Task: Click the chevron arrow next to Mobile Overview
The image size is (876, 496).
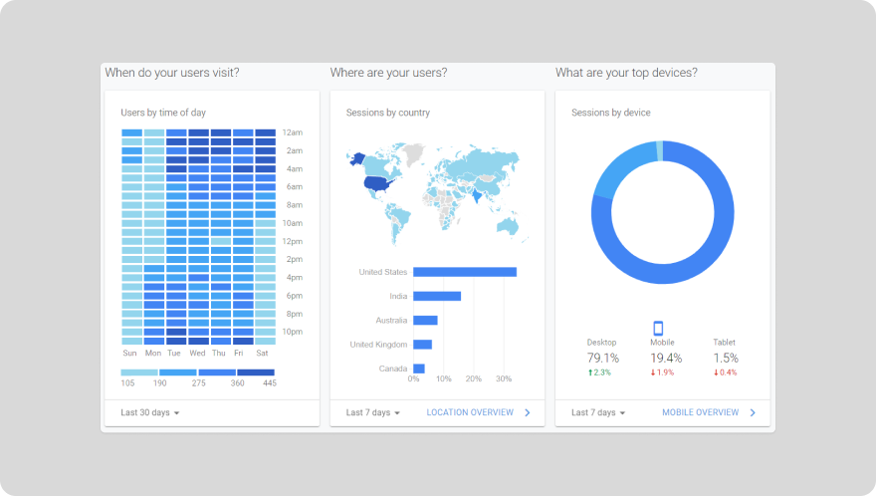Action: [753, 412]
